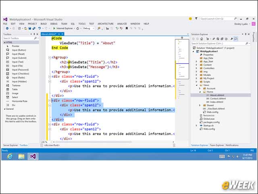Select the Input (Button) toolbox item

point(19,50)
